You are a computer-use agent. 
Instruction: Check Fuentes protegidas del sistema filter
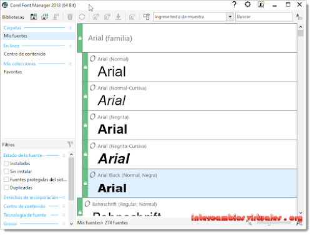(x=6, y=180)
